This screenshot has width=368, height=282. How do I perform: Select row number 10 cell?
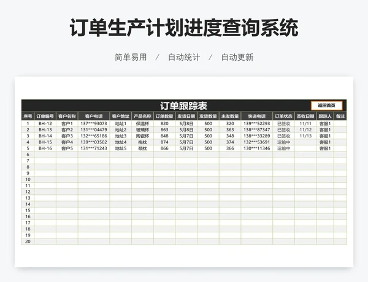(28, 180)
